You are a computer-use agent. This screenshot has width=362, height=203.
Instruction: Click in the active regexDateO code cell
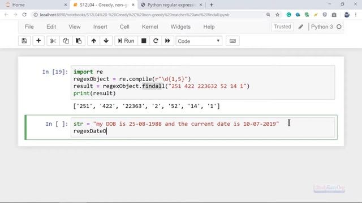202,127
